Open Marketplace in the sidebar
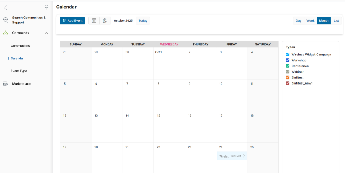Image resolution: width=345 pixels, height=173 pixels. 21,84
